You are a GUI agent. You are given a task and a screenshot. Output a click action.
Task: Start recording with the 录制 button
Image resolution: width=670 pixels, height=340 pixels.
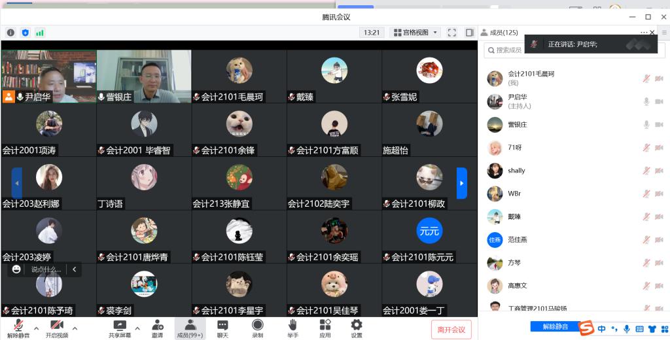[258, 328]
